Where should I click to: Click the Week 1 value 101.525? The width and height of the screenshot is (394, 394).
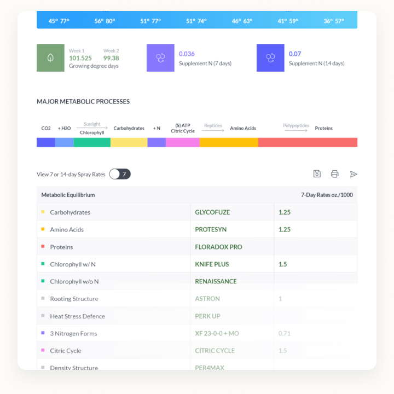(80, 58)
